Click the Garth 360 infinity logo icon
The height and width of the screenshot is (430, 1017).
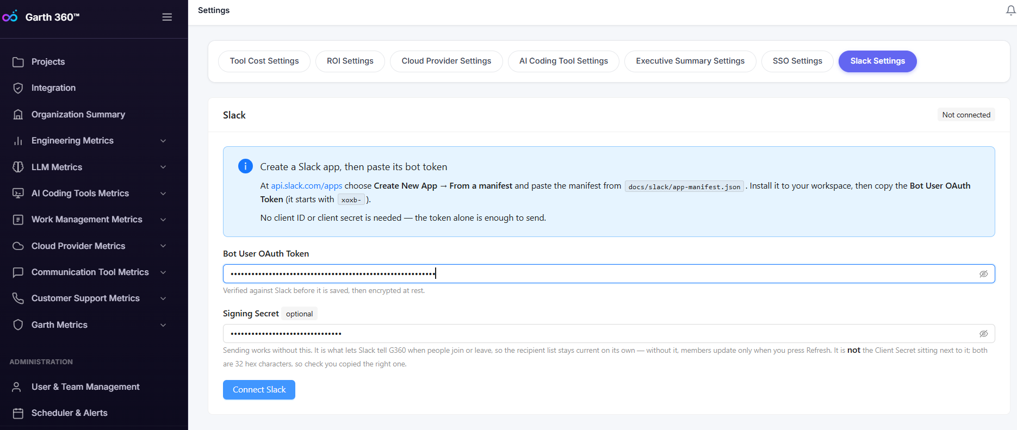[10, 16]
